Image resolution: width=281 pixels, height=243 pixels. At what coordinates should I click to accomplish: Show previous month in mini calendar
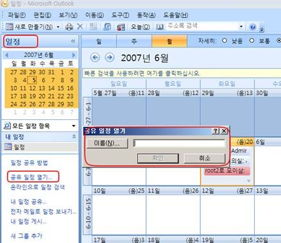[x=7, y=55]
